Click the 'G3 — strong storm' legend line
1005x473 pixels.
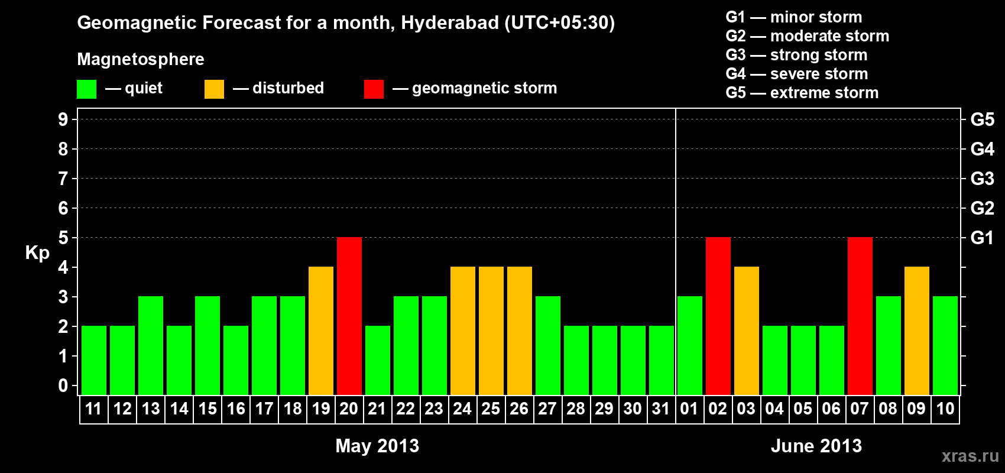(x=796, y=55)
